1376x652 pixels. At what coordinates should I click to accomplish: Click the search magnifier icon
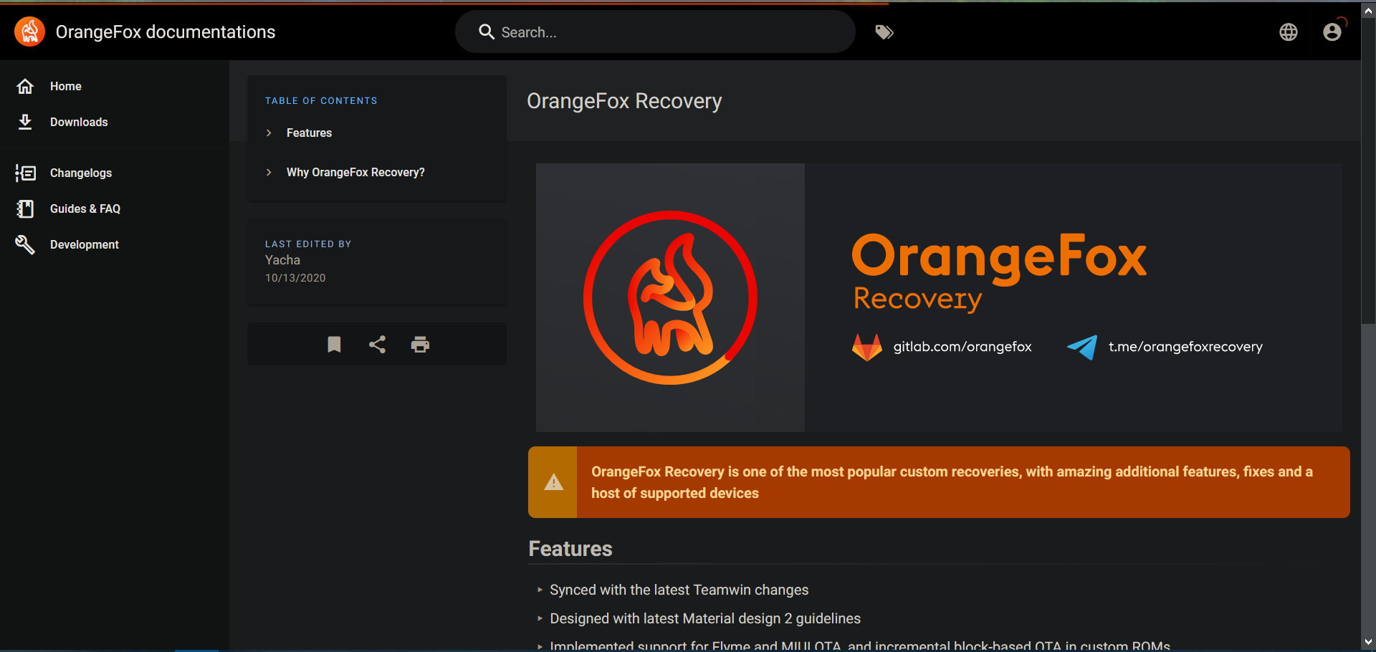tap(487, 32)
